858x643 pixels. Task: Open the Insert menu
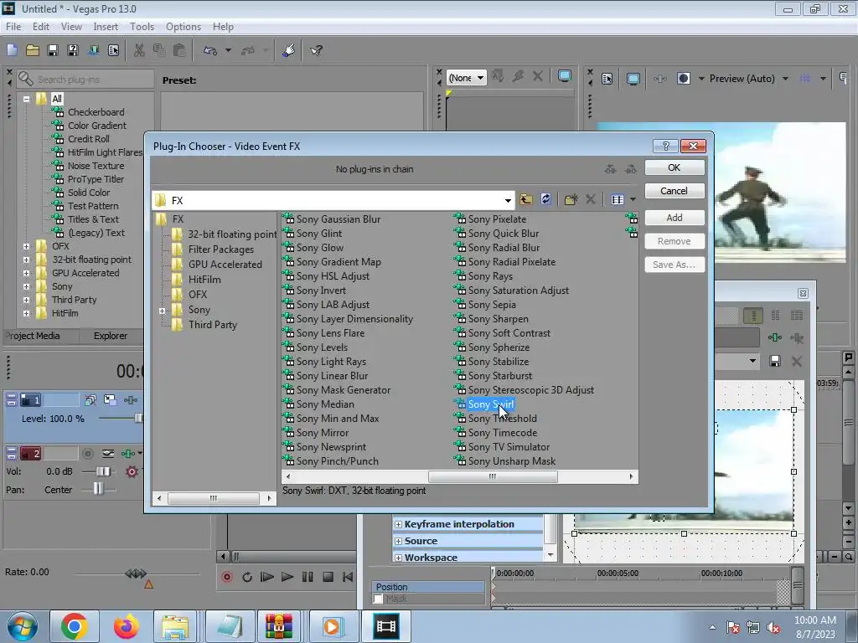pos(106,26)
